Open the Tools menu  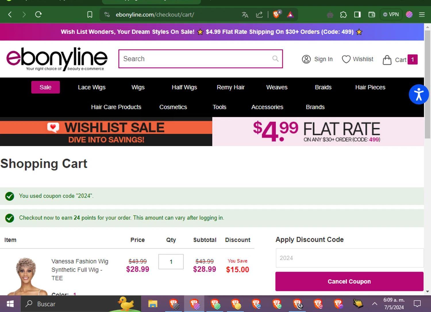point(219,107)
